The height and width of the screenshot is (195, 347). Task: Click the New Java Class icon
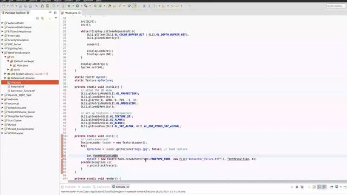click(x=100, y=6)
